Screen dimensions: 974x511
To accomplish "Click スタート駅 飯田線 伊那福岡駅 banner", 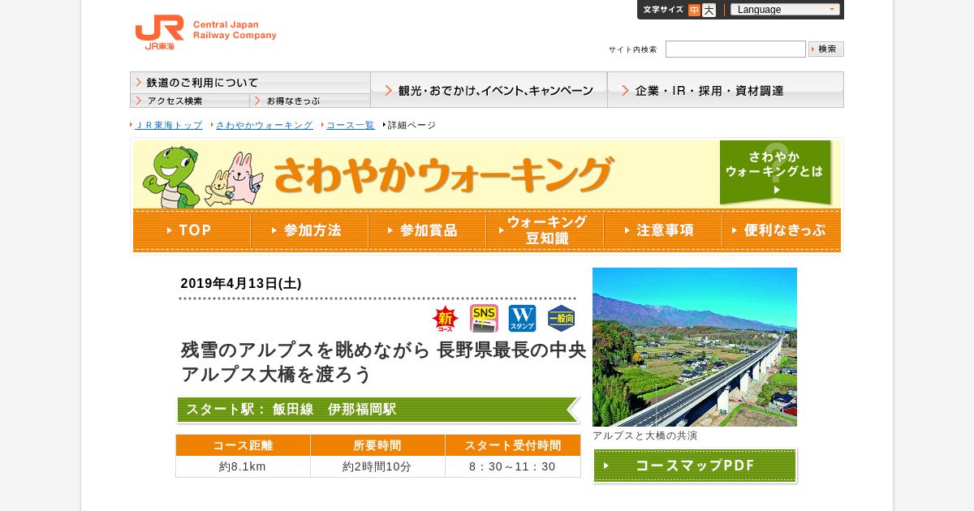I will [378, 410].
